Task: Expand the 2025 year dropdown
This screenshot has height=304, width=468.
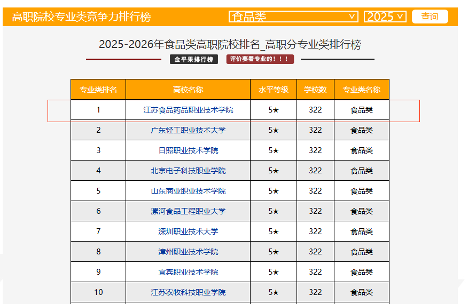Action: tap(385, 17)
